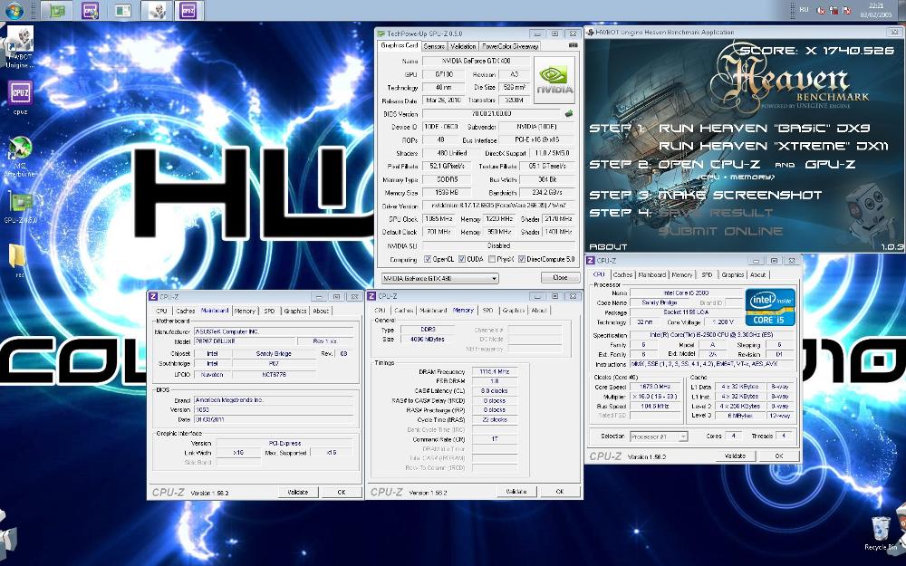
Task: Open the HWBOT Unigine desktop shortcut
Action: [x=20, y=42]
